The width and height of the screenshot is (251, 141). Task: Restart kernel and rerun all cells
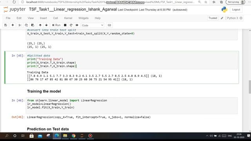coord(77,25)
